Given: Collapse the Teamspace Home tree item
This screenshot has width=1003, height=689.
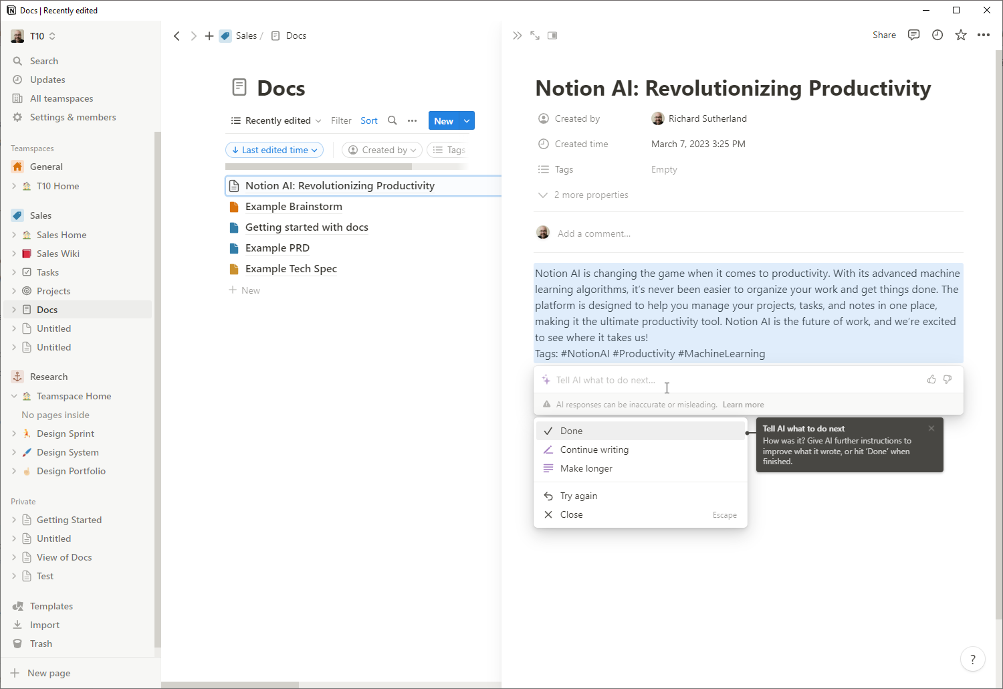Looking at the screenshot, I should coord(14,396).
